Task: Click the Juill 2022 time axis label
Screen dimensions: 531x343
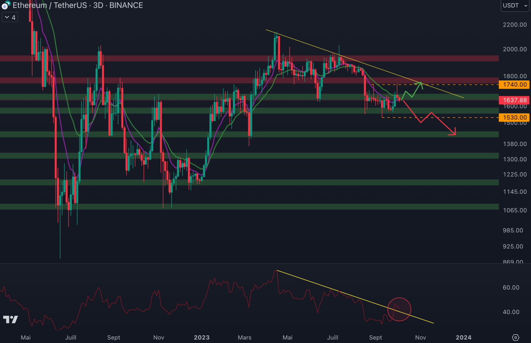Action: click(71, 338)
